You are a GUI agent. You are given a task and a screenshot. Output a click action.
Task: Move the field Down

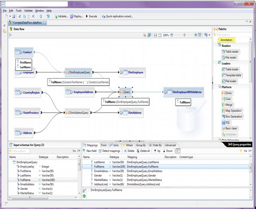coord(168,151)
